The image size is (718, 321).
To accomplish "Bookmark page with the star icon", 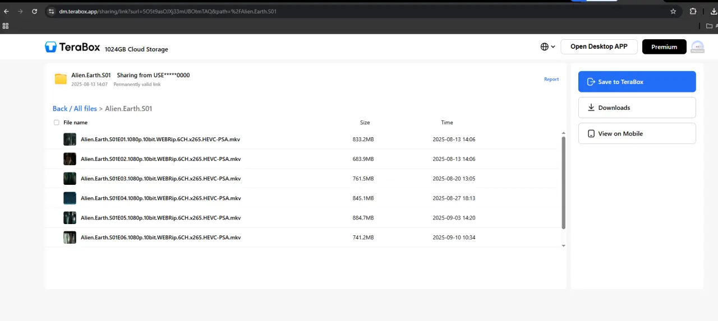I will [x=673, y=11].
